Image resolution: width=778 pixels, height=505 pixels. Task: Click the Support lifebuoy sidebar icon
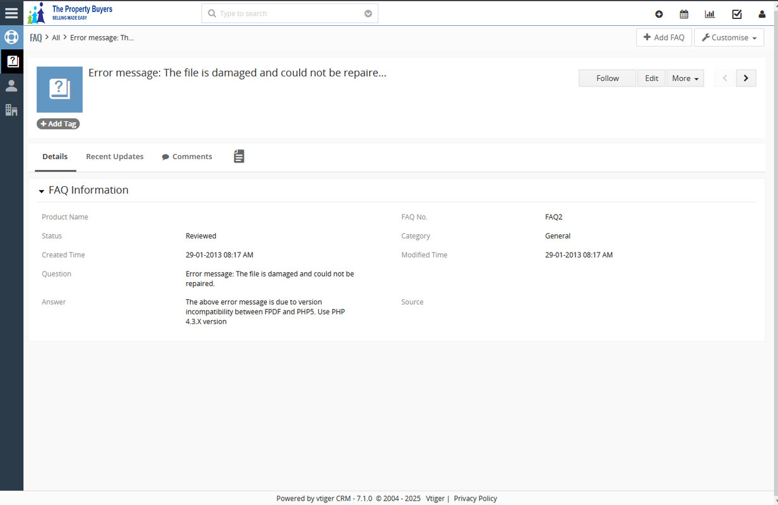point(11,37)
